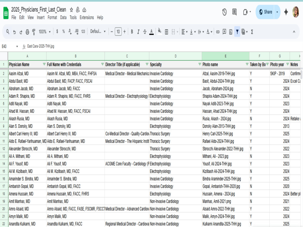
Task: Select row 10 header
Action: click(x=4, y=134)
